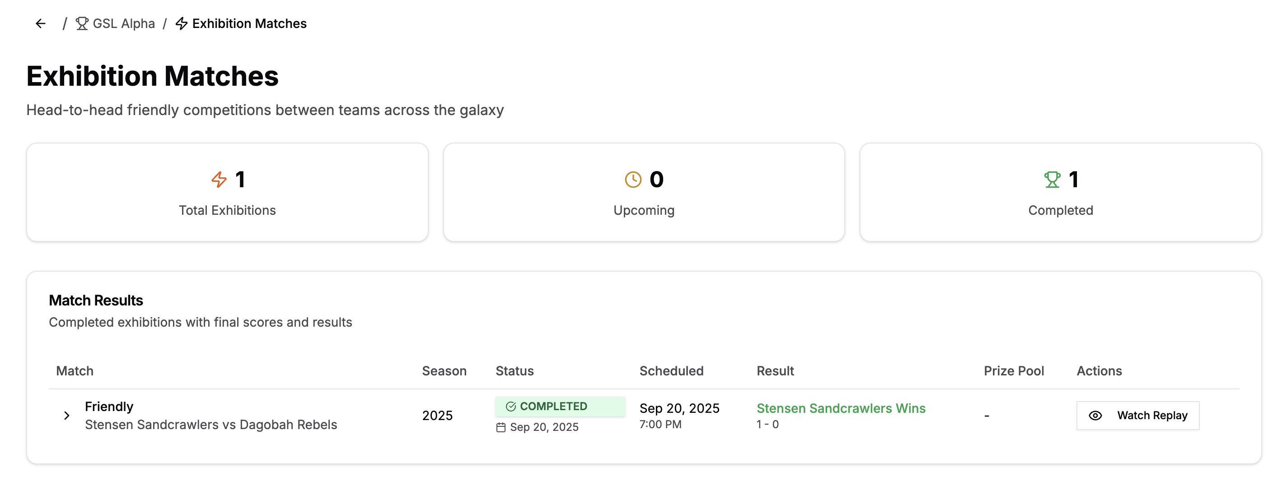
Task: Select Exhibition Matches breadcrumb item
Action: 249,23
